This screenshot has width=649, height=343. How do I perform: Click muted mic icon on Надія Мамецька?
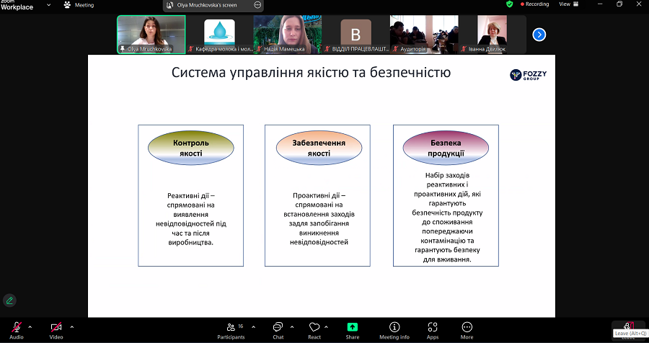[260, 49]
